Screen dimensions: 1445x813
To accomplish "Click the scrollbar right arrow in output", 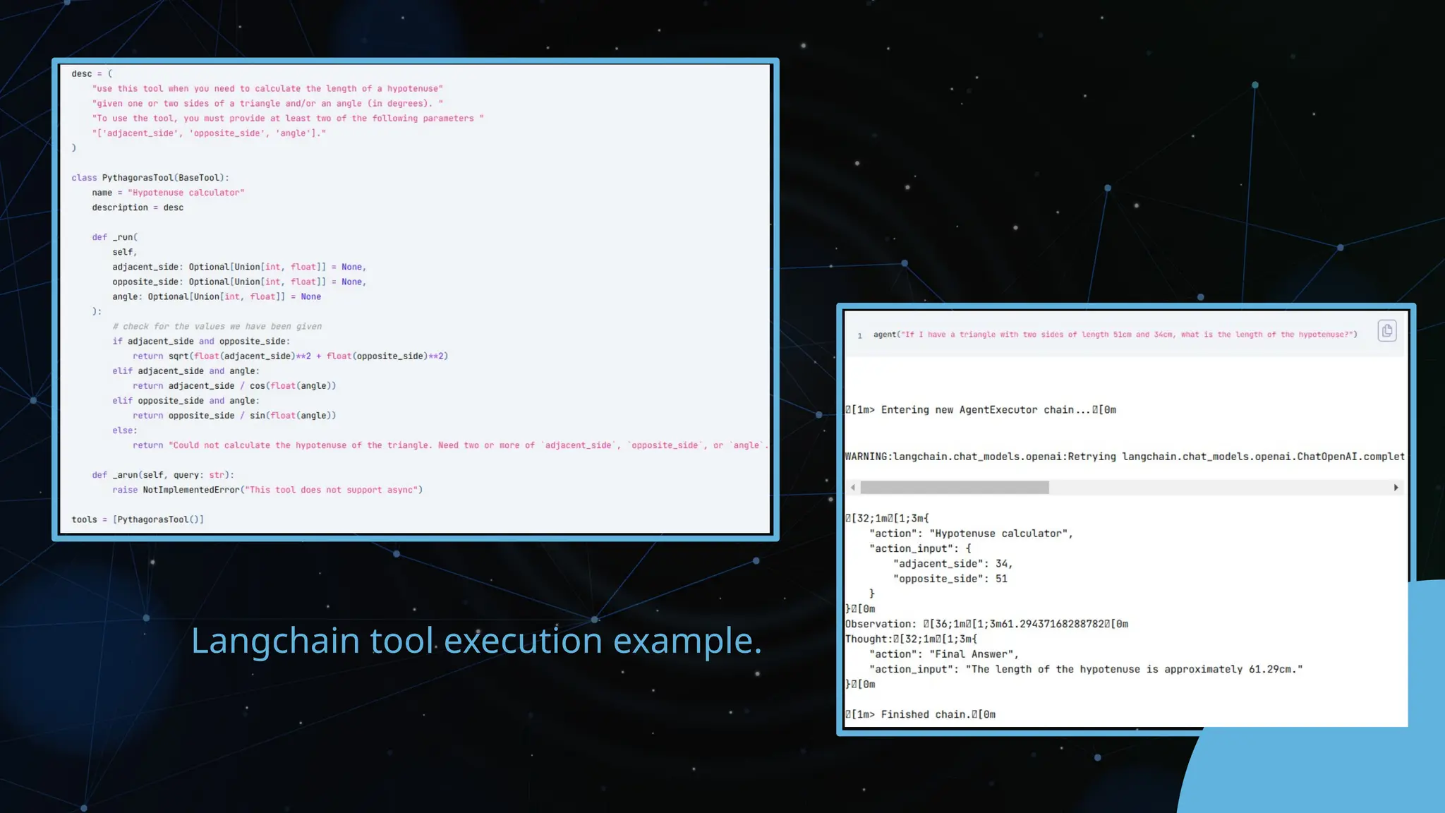I will 1396,488.
